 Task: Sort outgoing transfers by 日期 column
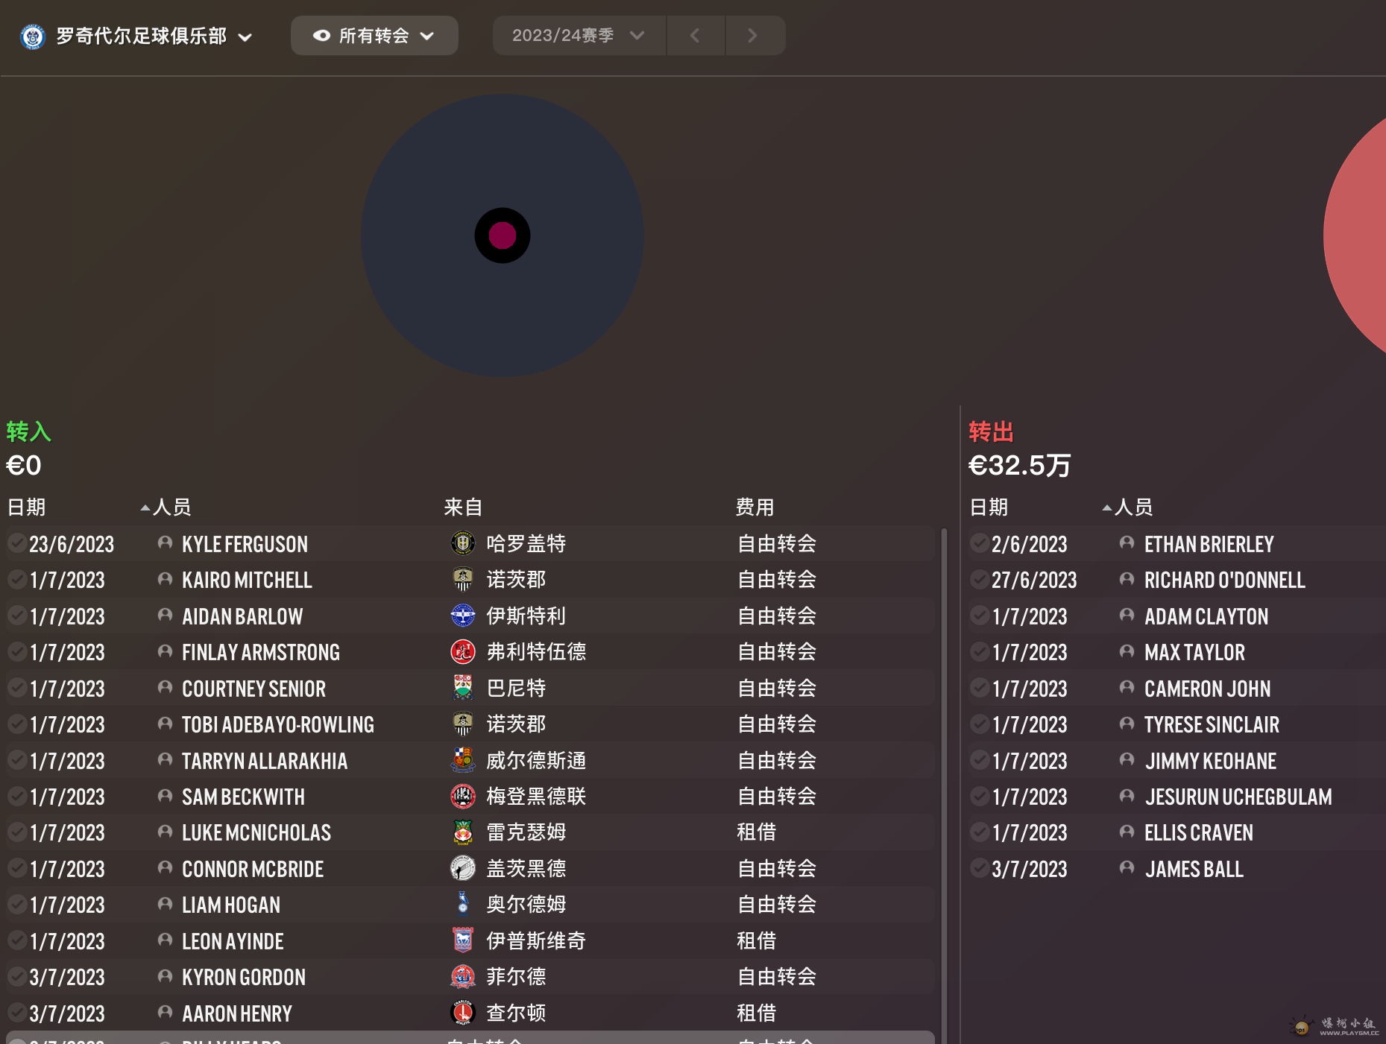coord(989,507)
